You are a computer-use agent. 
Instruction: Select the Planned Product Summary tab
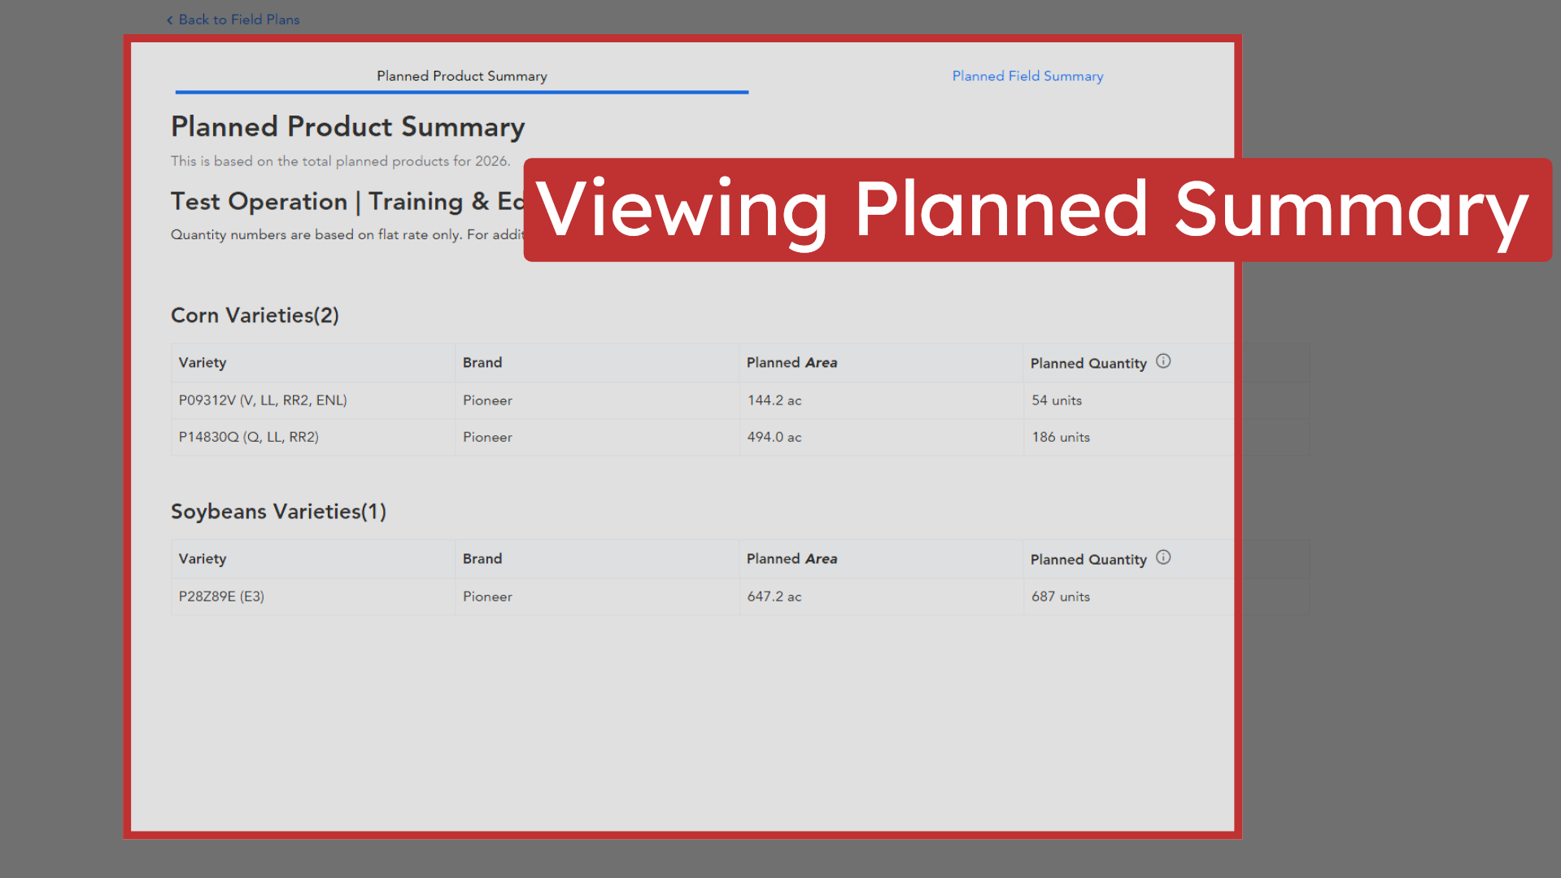click(x=461, y=76)
